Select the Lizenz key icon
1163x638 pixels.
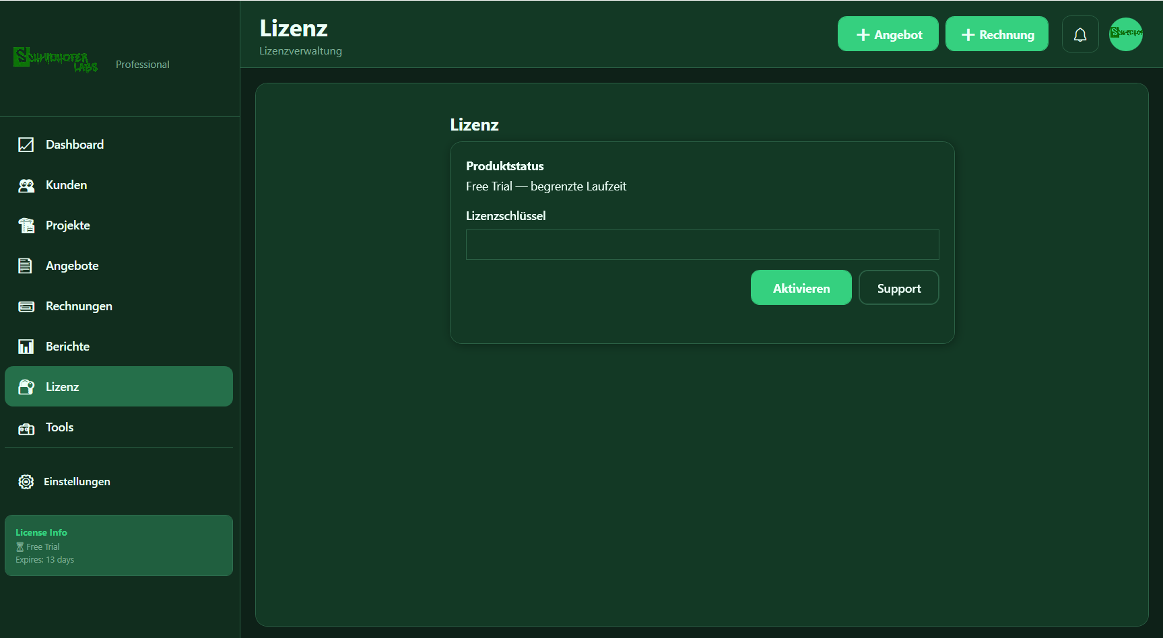point(26,386)
